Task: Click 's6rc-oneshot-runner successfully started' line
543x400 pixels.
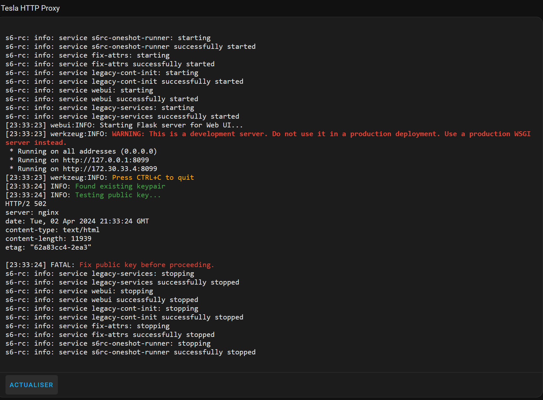Action: tap(131, 47)
